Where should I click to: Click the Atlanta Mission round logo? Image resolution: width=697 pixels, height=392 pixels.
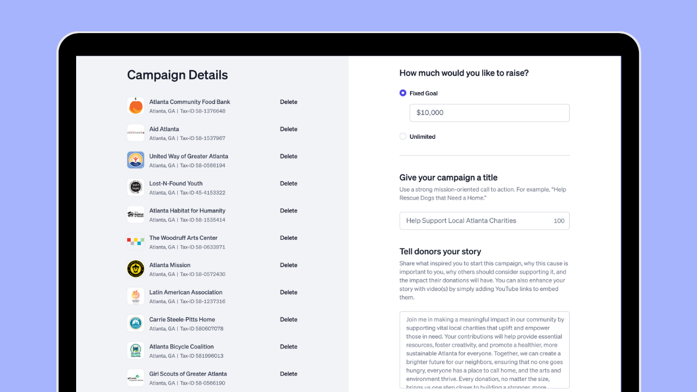[x=135, y=269]
